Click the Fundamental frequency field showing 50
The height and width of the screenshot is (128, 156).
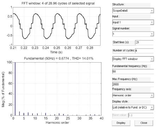(133, 71)
